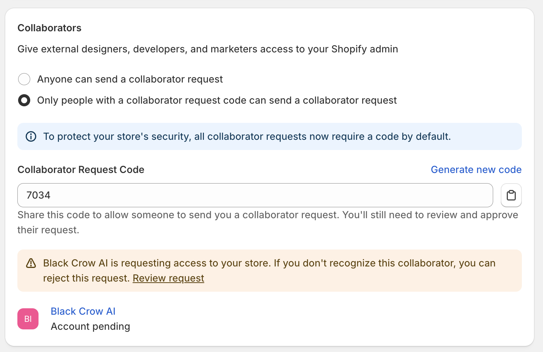This screenshot has width=543, height=352.
Task: Click the 'Share this code' help text
Action: click(267, 215)
